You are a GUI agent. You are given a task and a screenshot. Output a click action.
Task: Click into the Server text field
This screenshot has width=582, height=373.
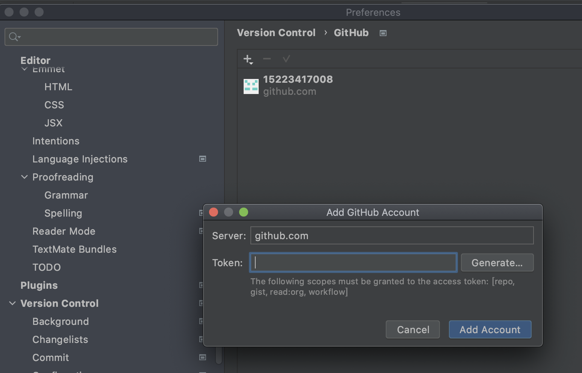point(392,236)
